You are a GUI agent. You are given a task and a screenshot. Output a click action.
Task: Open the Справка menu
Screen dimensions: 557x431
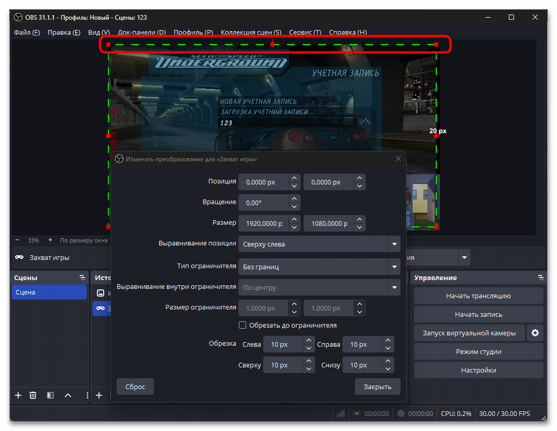click(x=348, y=32)
